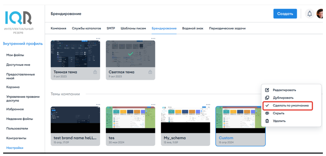Screen dimensions: 326x156
Task: Open three-dots menu above tes theme
Action: [x=153, y=105]
